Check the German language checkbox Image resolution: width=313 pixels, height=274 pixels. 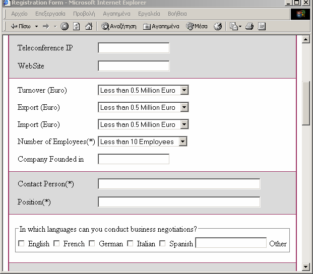(92, 243)
